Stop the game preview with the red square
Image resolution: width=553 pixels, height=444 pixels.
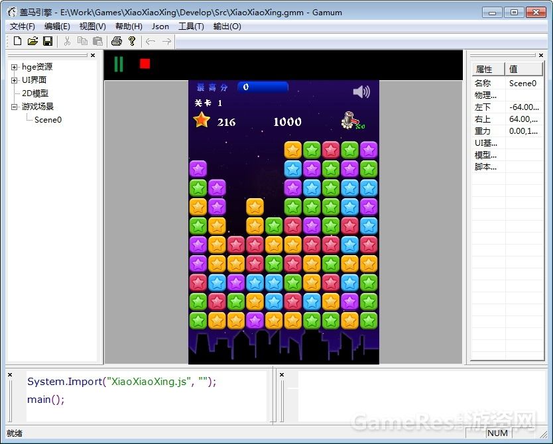(x=145, y=64)
